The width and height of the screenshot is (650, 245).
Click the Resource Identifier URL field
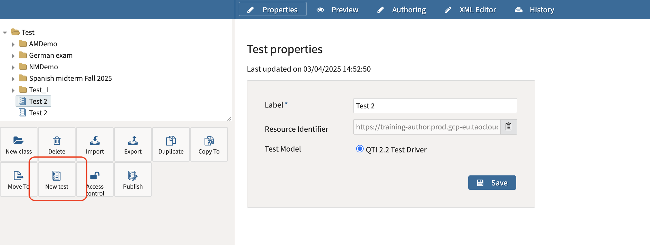tap(427, 127)
